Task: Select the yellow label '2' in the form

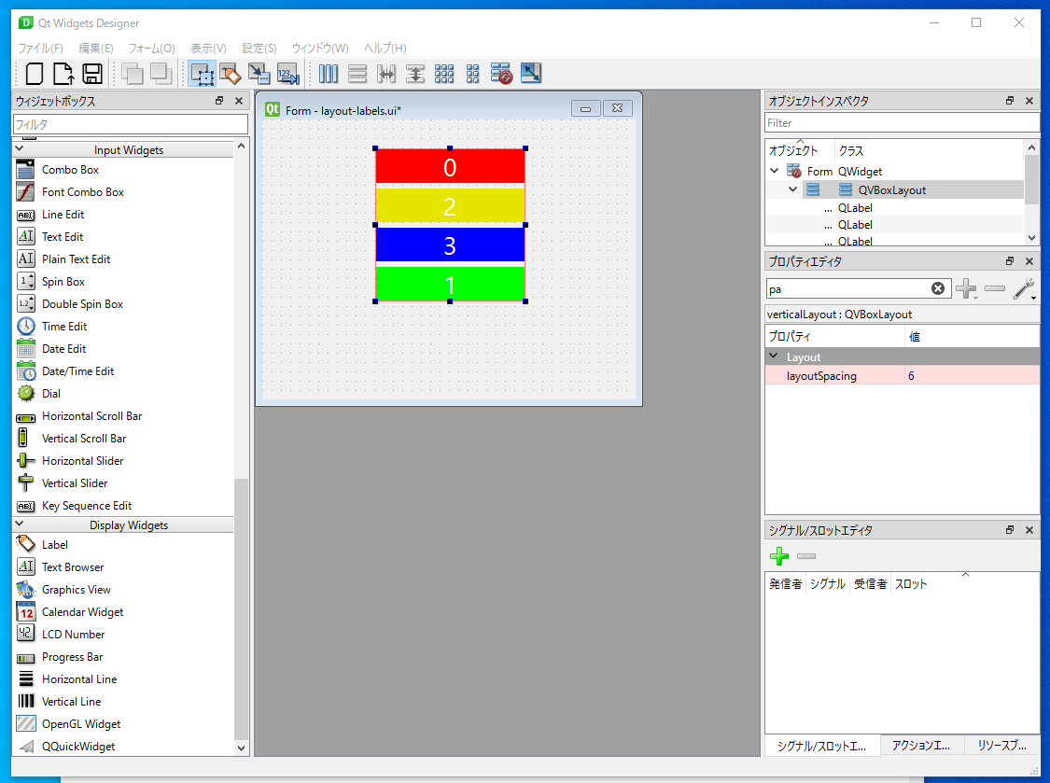Action: tap(450, 205)
